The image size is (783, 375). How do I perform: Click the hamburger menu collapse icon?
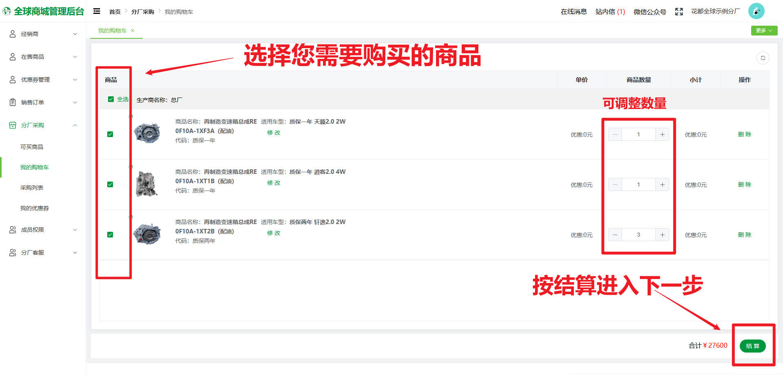[x=97, y=11]
